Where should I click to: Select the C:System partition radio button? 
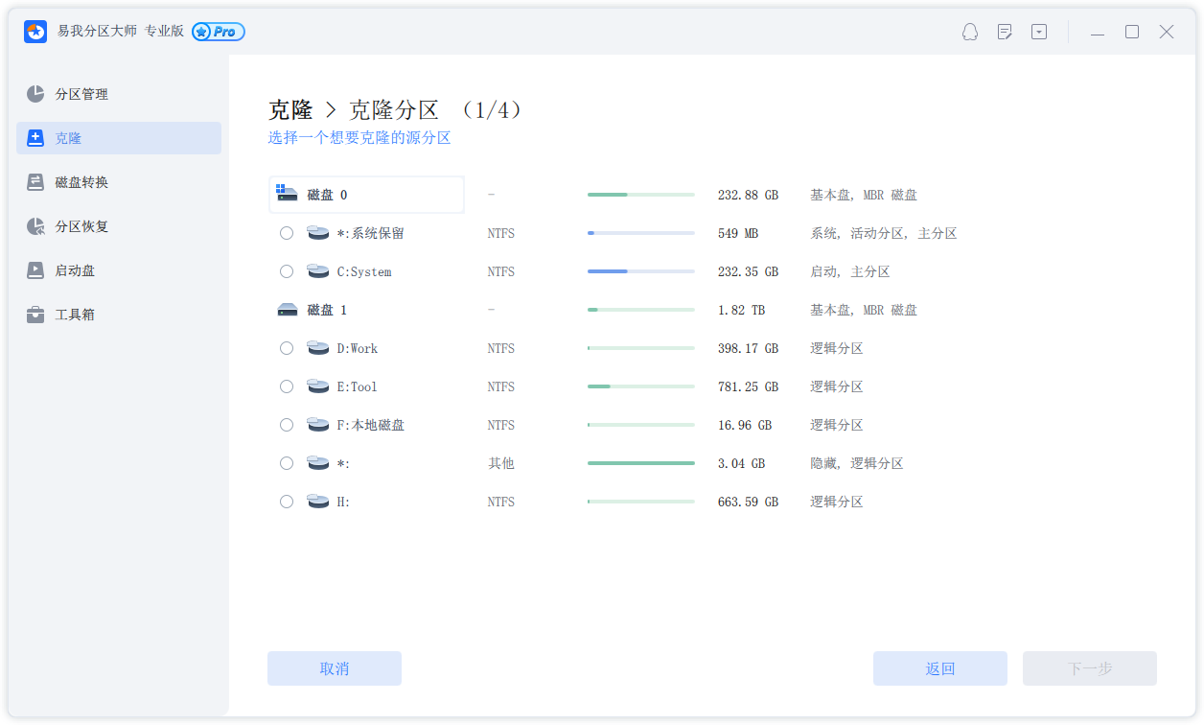pyautogui.click(x=287, y=271)
